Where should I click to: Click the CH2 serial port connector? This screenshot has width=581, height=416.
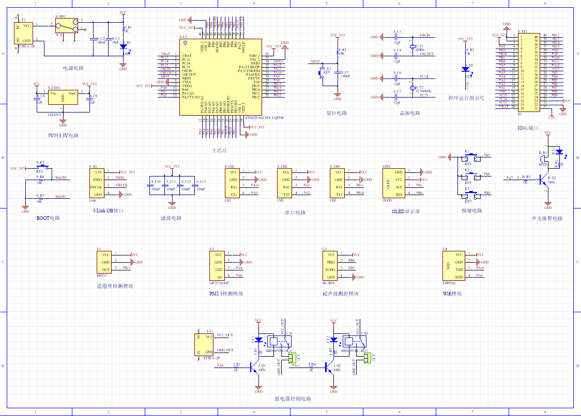[285, 183]
